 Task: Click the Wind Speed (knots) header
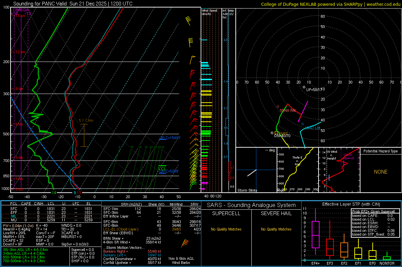click(210, 12)
